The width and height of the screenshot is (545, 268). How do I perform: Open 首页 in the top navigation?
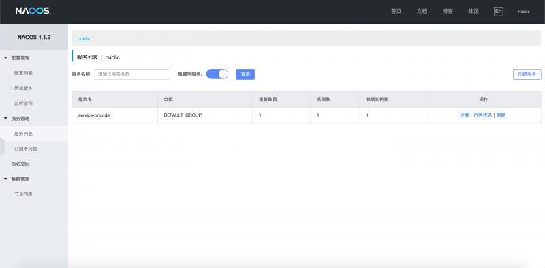396,11
